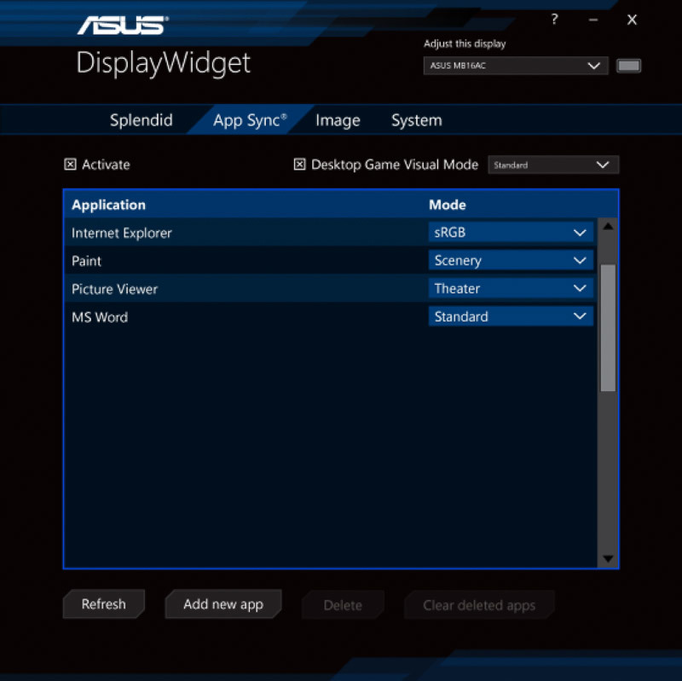This screenshot has width=682, height=681.
Task: Minimize the DisplayWidget window
Action: click(593, 20)
